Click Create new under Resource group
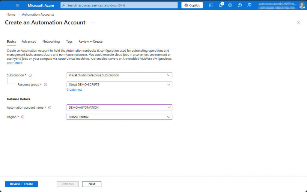Image resolution: width=307 pixels, height=192 pixels. pyautogui.click(x=74, y=89)
